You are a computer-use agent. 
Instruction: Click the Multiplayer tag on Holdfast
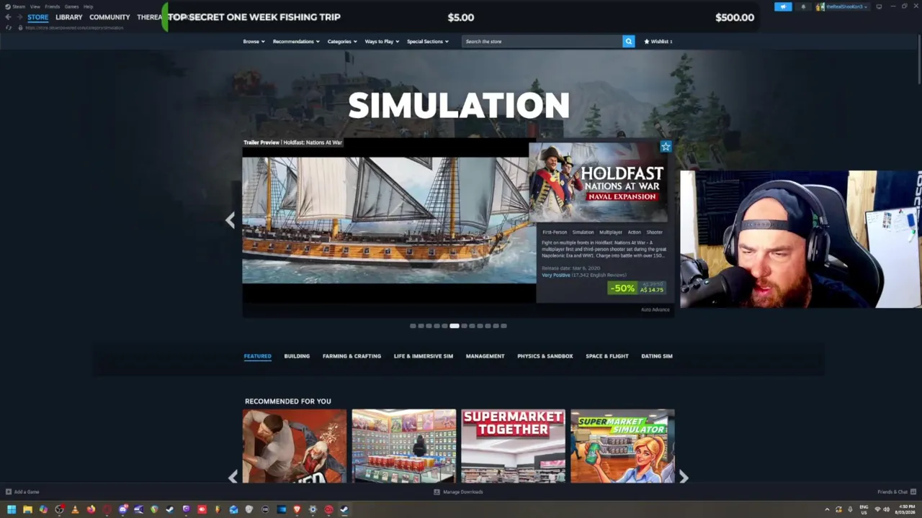[610, 232]
